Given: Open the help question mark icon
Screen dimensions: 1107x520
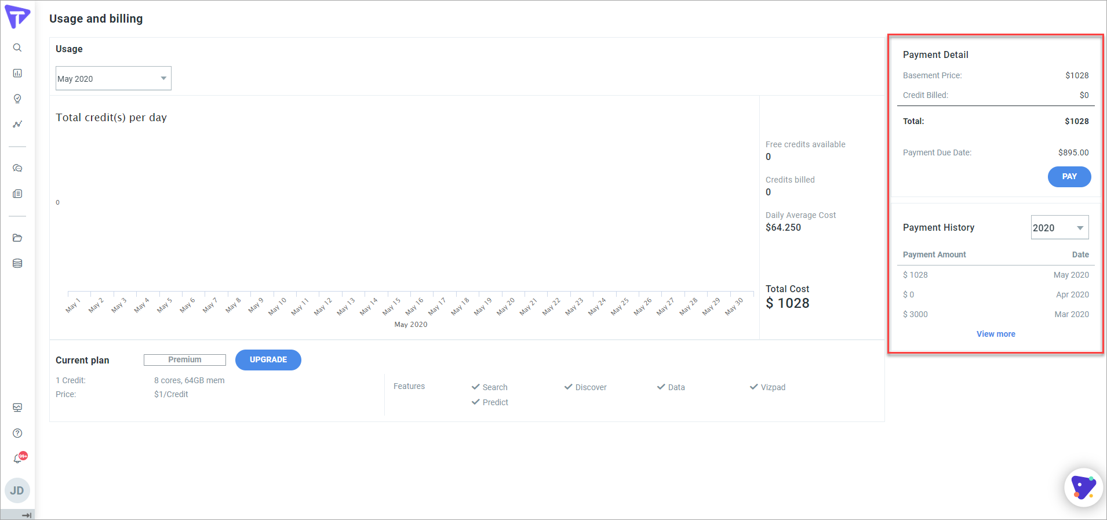Looking at the screenshot, I should (x=17, y=433).
